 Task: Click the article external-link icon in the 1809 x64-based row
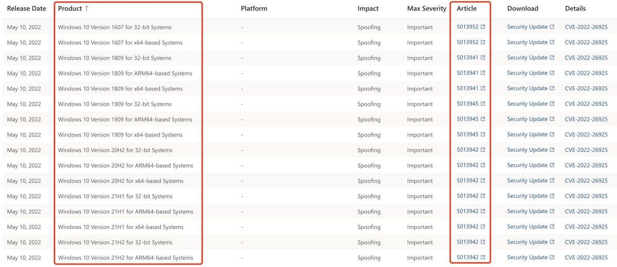[483, 88]
